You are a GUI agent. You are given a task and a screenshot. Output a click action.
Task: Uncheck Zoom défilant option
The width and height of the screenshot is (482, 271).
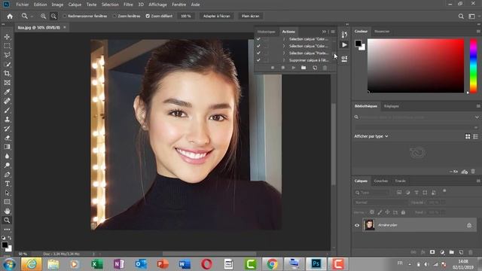(148, 16)
